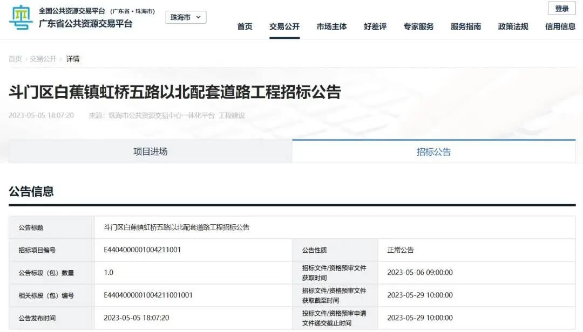This screenshot has height=332, width=583.
Task: Click the 公告性质 label cell
Action: tap(335, 250)
